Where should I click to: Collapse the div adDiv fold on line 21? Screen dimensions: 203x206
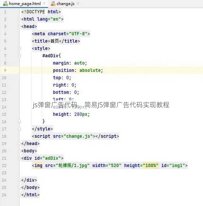[x=19, y=158]
